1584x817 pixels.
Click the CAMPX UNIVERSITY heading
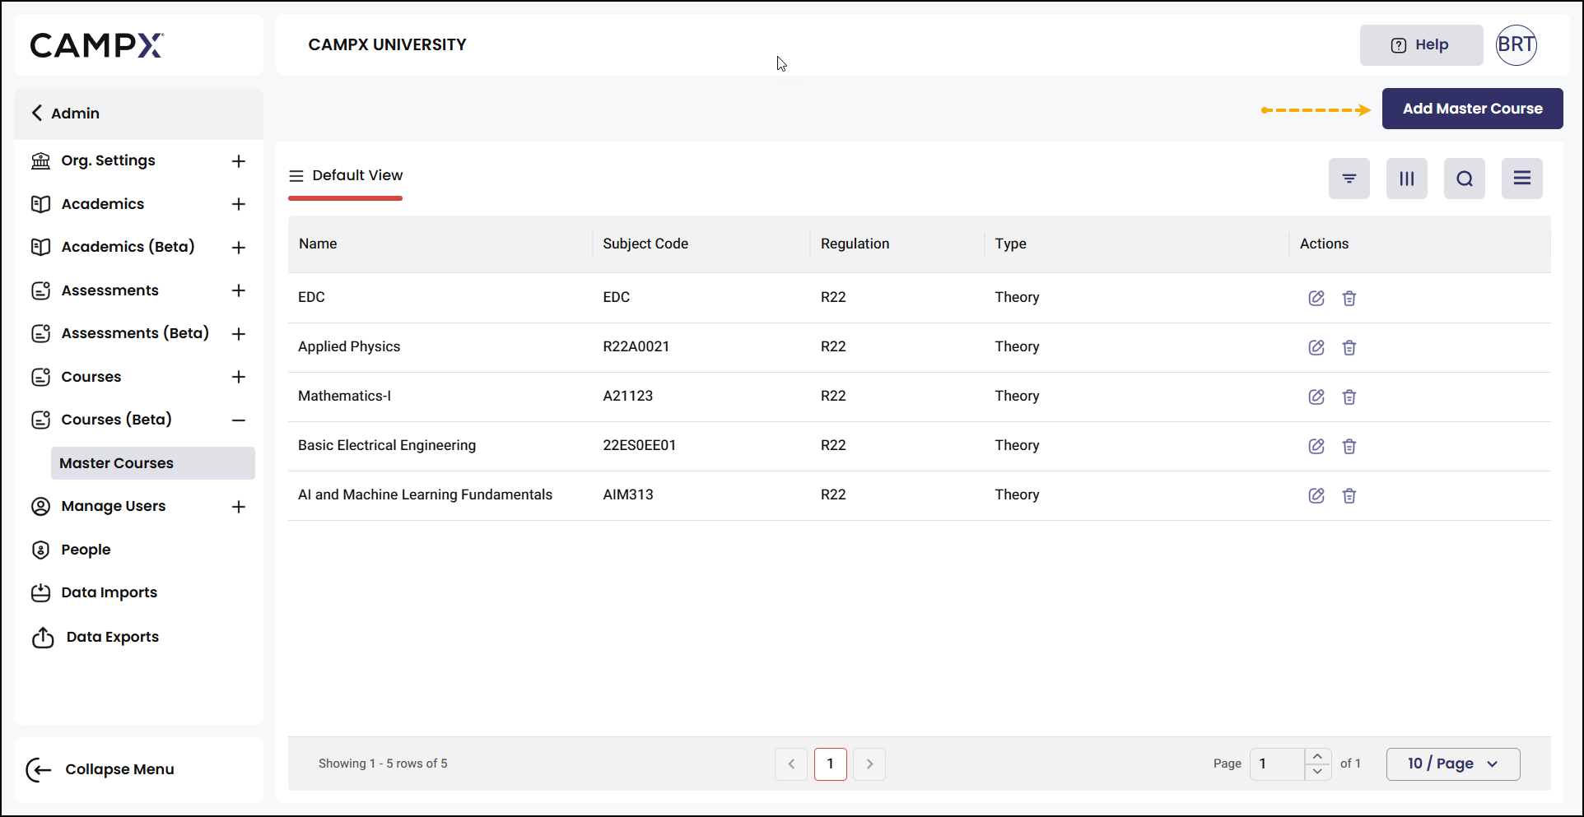pos(388,45)
